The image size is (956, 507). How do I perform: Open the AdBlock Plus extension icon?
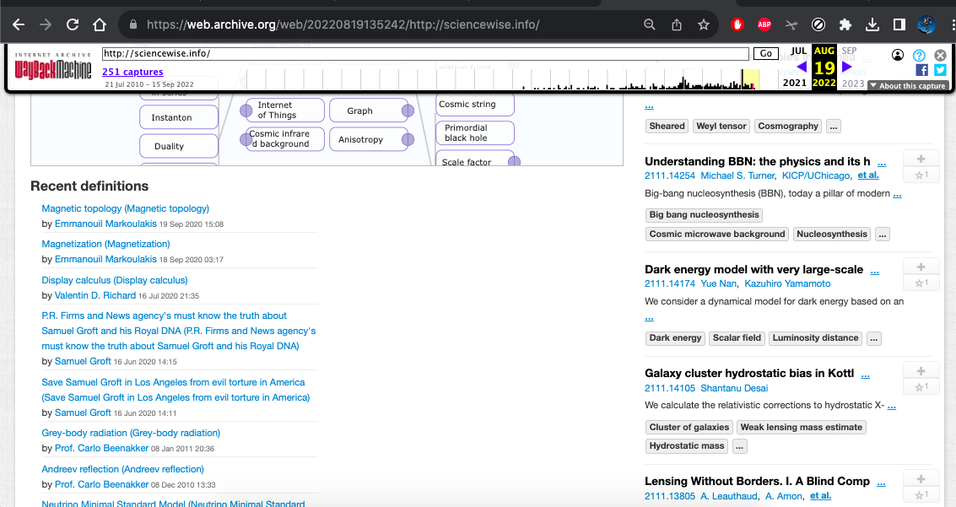(764, 24)
